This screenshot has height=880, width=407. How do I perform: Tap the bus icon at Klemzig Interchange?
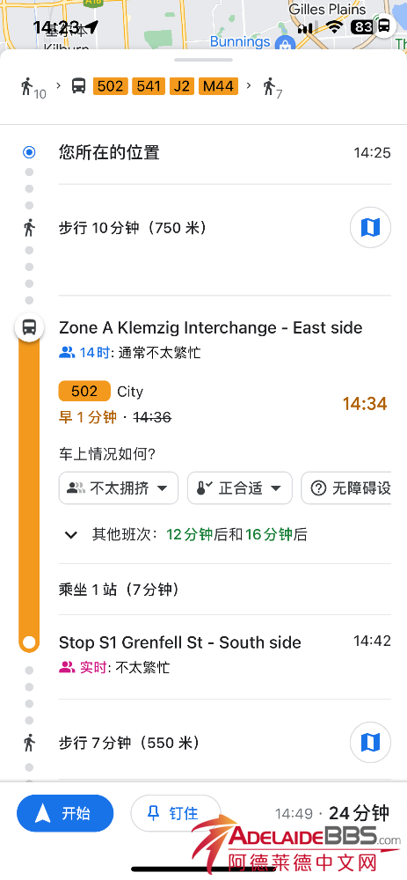point(29,326)
